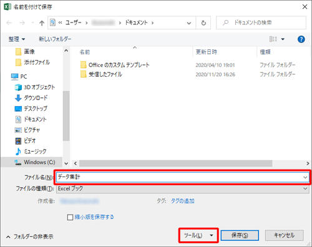This screenshot has width=312, height=247.
Task: Click the ユーザー breadcrumb segment
Action: pyautogui.click(x=73, y=22)
